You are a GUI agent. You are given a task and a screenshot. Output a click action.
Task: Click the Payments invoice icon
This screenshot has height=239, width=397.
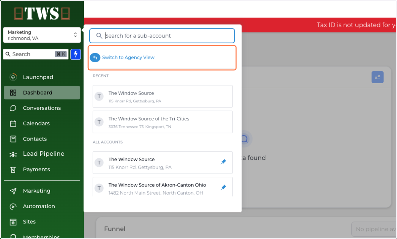(13, 170)
